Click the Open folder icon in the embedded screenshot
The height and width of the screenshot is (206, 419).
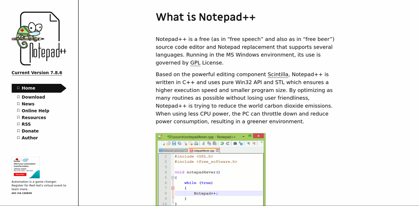pyautogui.click(x=168, y=143)
